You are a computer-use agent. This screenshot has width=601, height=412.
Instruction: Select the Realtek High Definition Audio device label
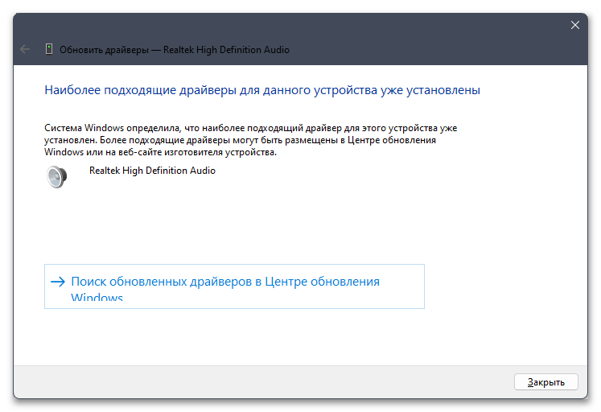[x=152, y=171]
